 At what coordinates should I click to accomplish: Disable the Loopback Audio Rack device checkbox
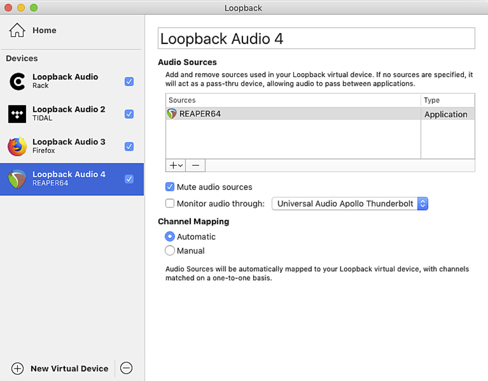click(129, 82)
